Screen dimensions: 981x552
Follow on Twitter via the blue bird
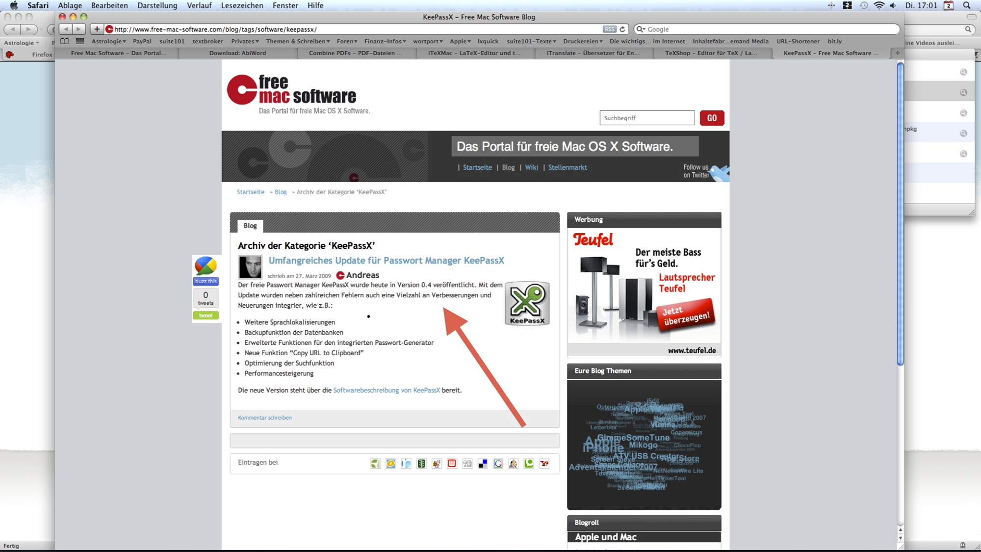720,173
